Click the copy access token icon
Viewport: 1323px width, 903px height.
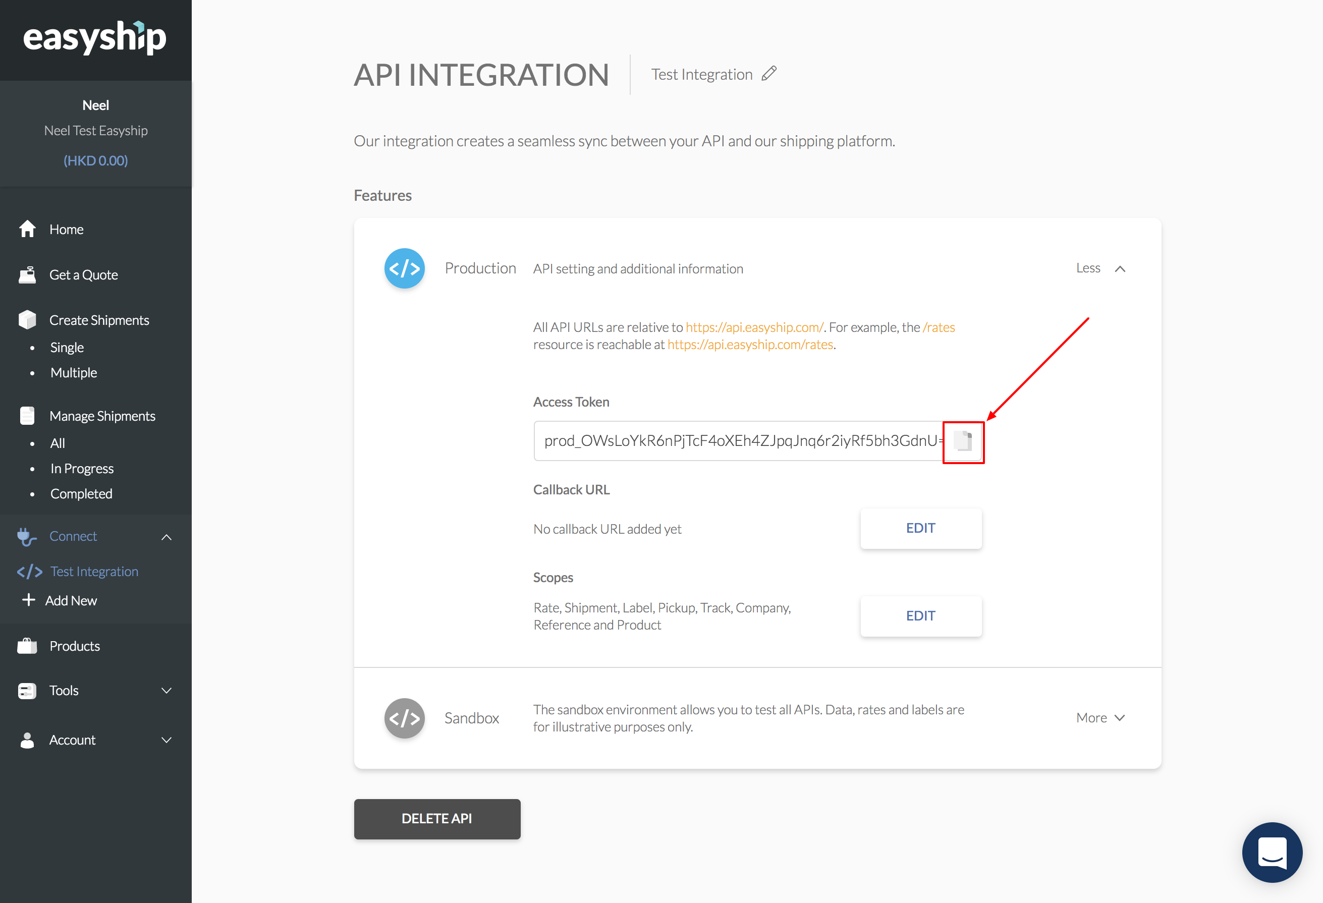(963, 441)
